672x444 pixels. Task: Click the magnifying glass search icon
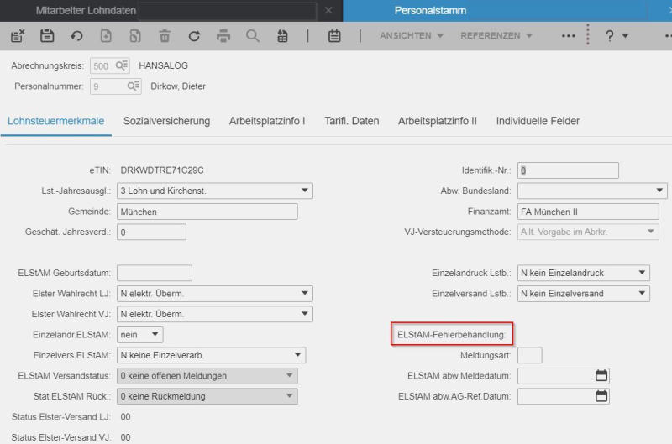point(253,36)
